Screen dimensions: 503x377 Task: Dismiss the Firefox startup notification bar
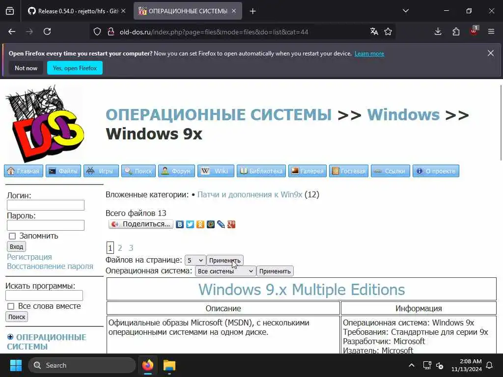(491, 53)
